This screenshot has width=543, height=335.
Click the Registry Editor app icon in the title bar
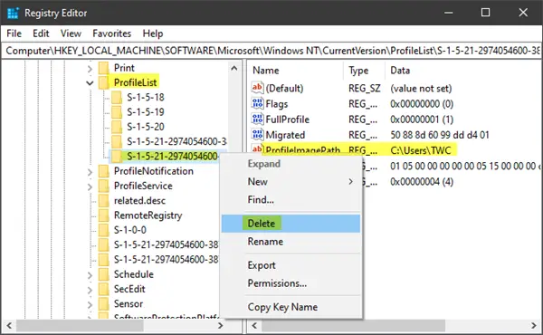pos(13,14)
